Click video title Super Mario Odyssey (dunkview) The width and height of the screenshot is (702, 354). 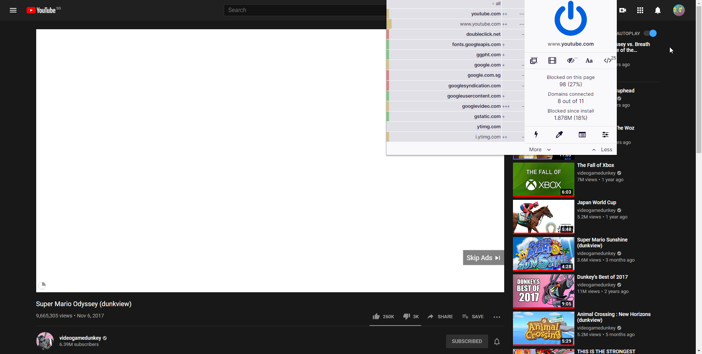[x=84, y=304]
